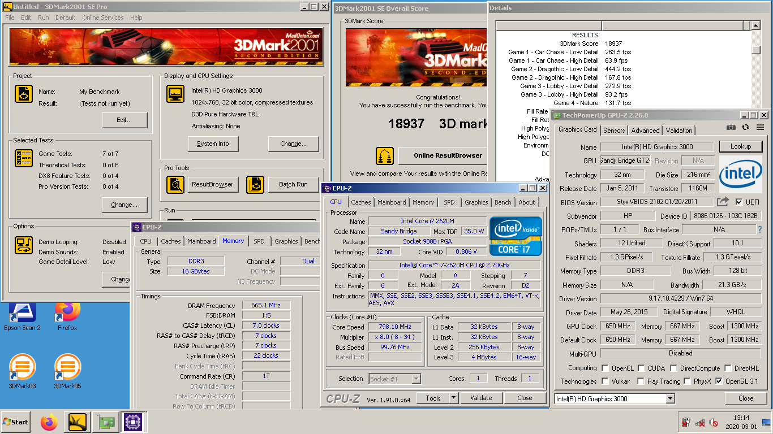
Task: Toggle the Vulkan checkbox
Action: (605, 381)
